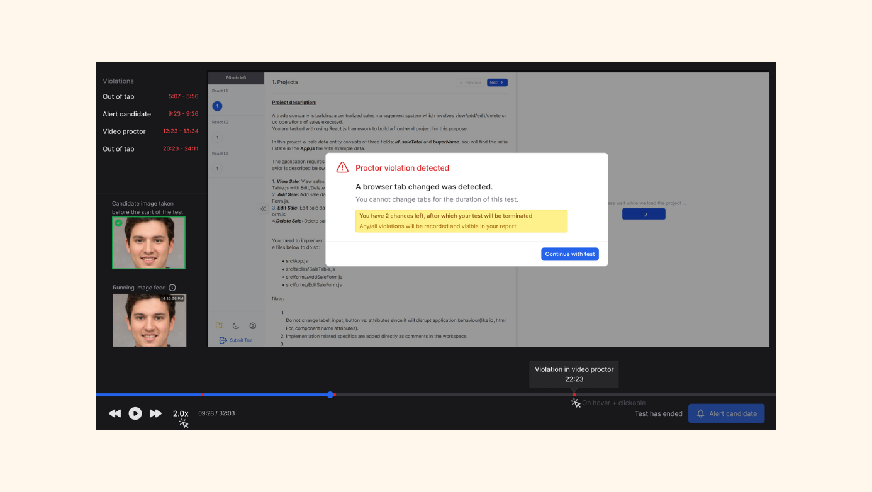Click the candidate image taken before test
This screenshot has height=492, width=872.
(148, 243)
